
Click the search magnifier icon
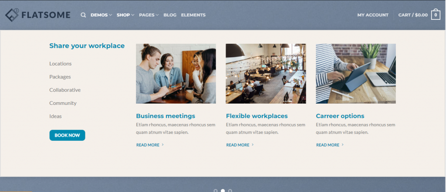tap(83, 15)
